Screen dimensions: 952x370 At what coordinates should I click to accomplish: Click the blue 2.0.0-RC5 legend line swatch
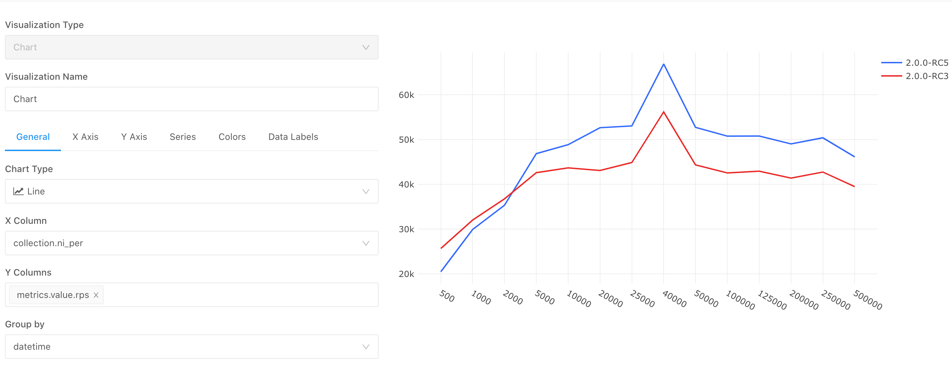pyautogui.click(x=891, y=63)
